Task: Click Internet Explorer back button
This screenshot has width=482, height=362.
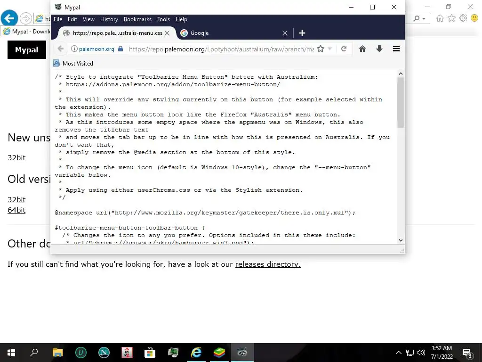Action: coord(9,18)
